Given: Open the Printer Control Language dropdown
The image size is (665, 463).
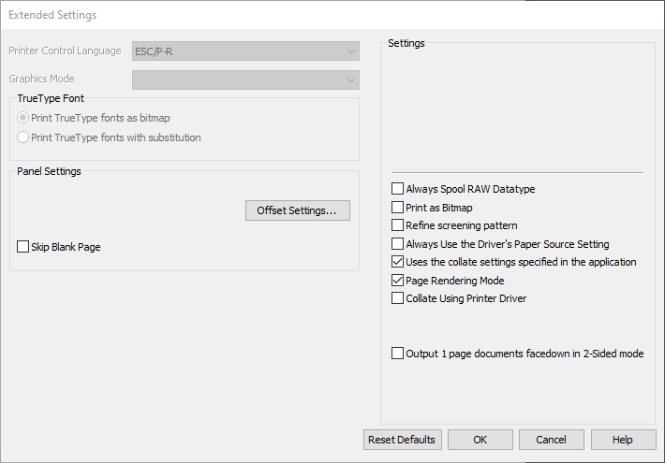Looking at the screenshot, I should tap(245, 51).
